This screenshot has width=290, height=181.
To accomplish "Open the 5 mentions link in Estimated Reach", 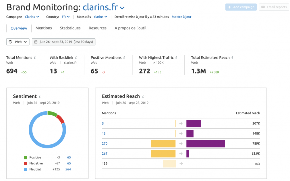I will coord(103,124).
